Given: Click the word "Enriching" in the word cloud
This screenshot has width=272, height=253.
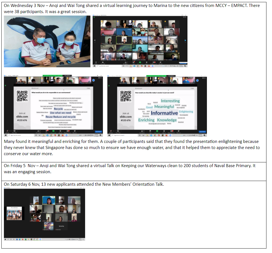Looking at the screenshot, I should (146, 120).
